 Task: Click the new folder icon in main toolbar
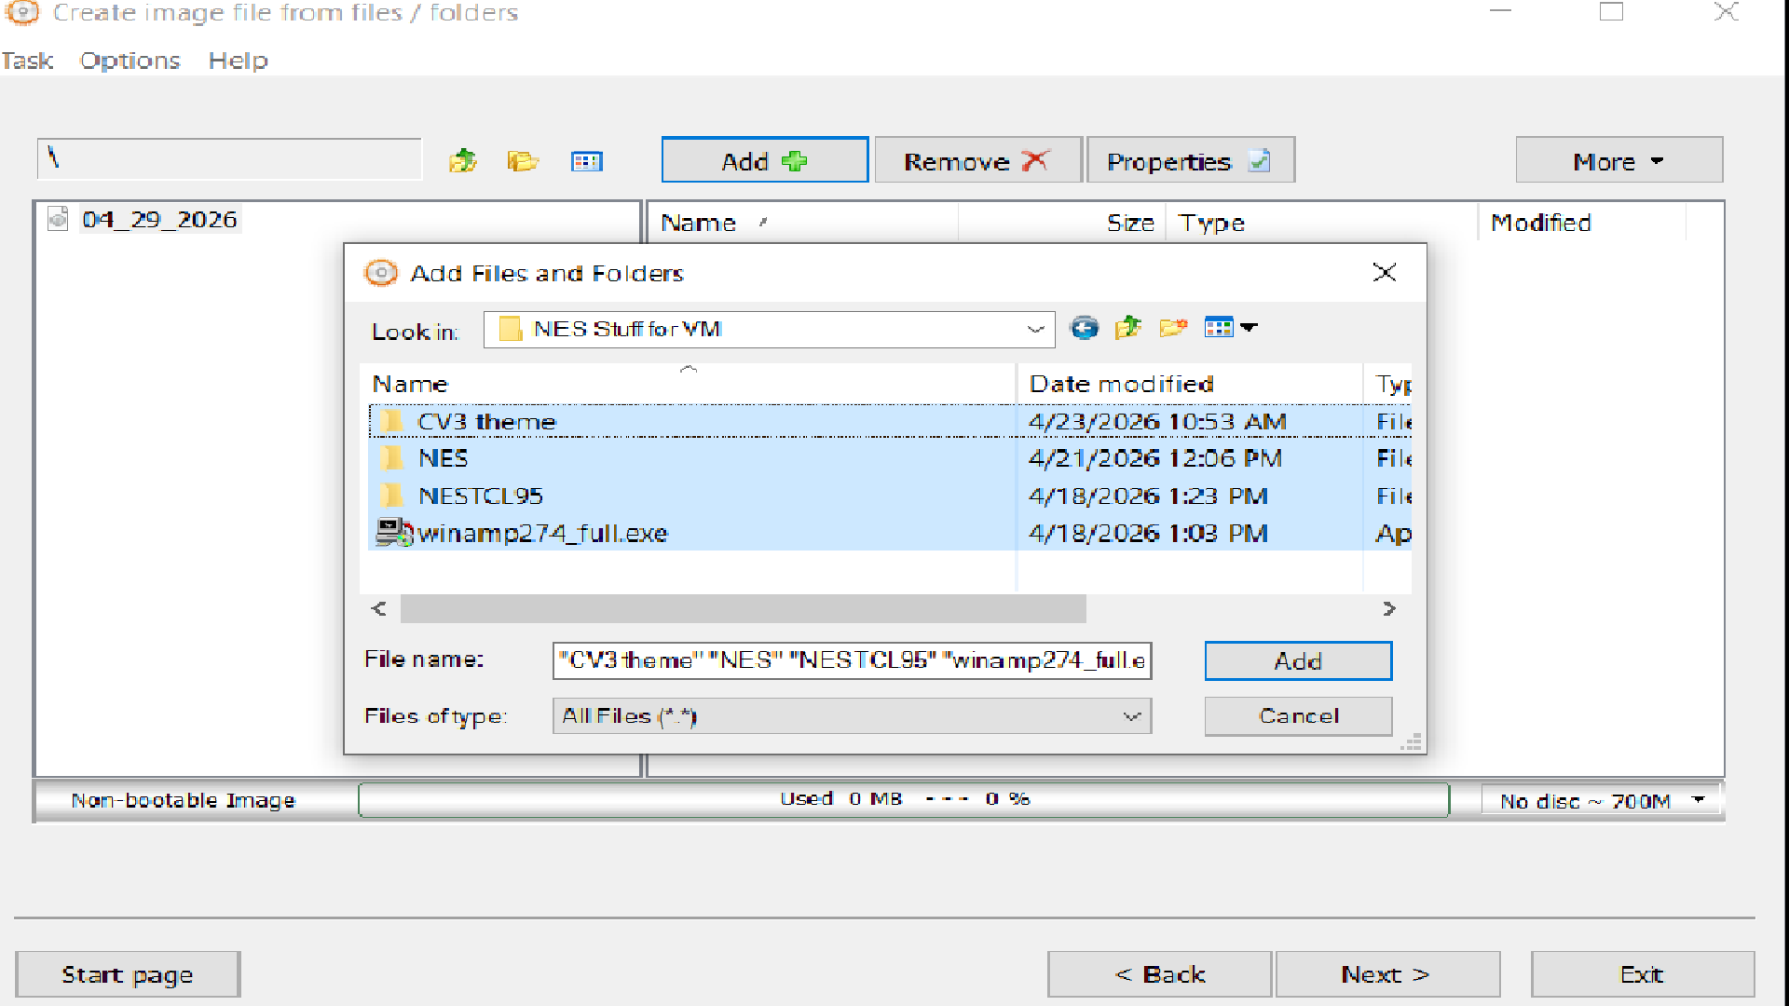[x=523, y=161]
